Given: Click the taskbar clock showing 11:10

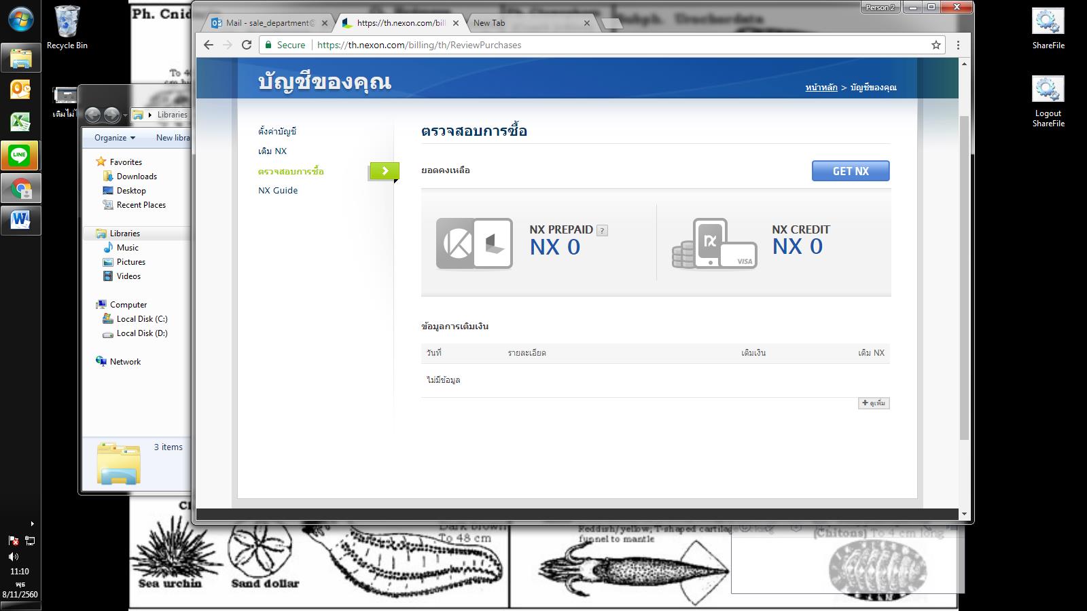Looking at the screenshot, I should [x=20, y=572].
